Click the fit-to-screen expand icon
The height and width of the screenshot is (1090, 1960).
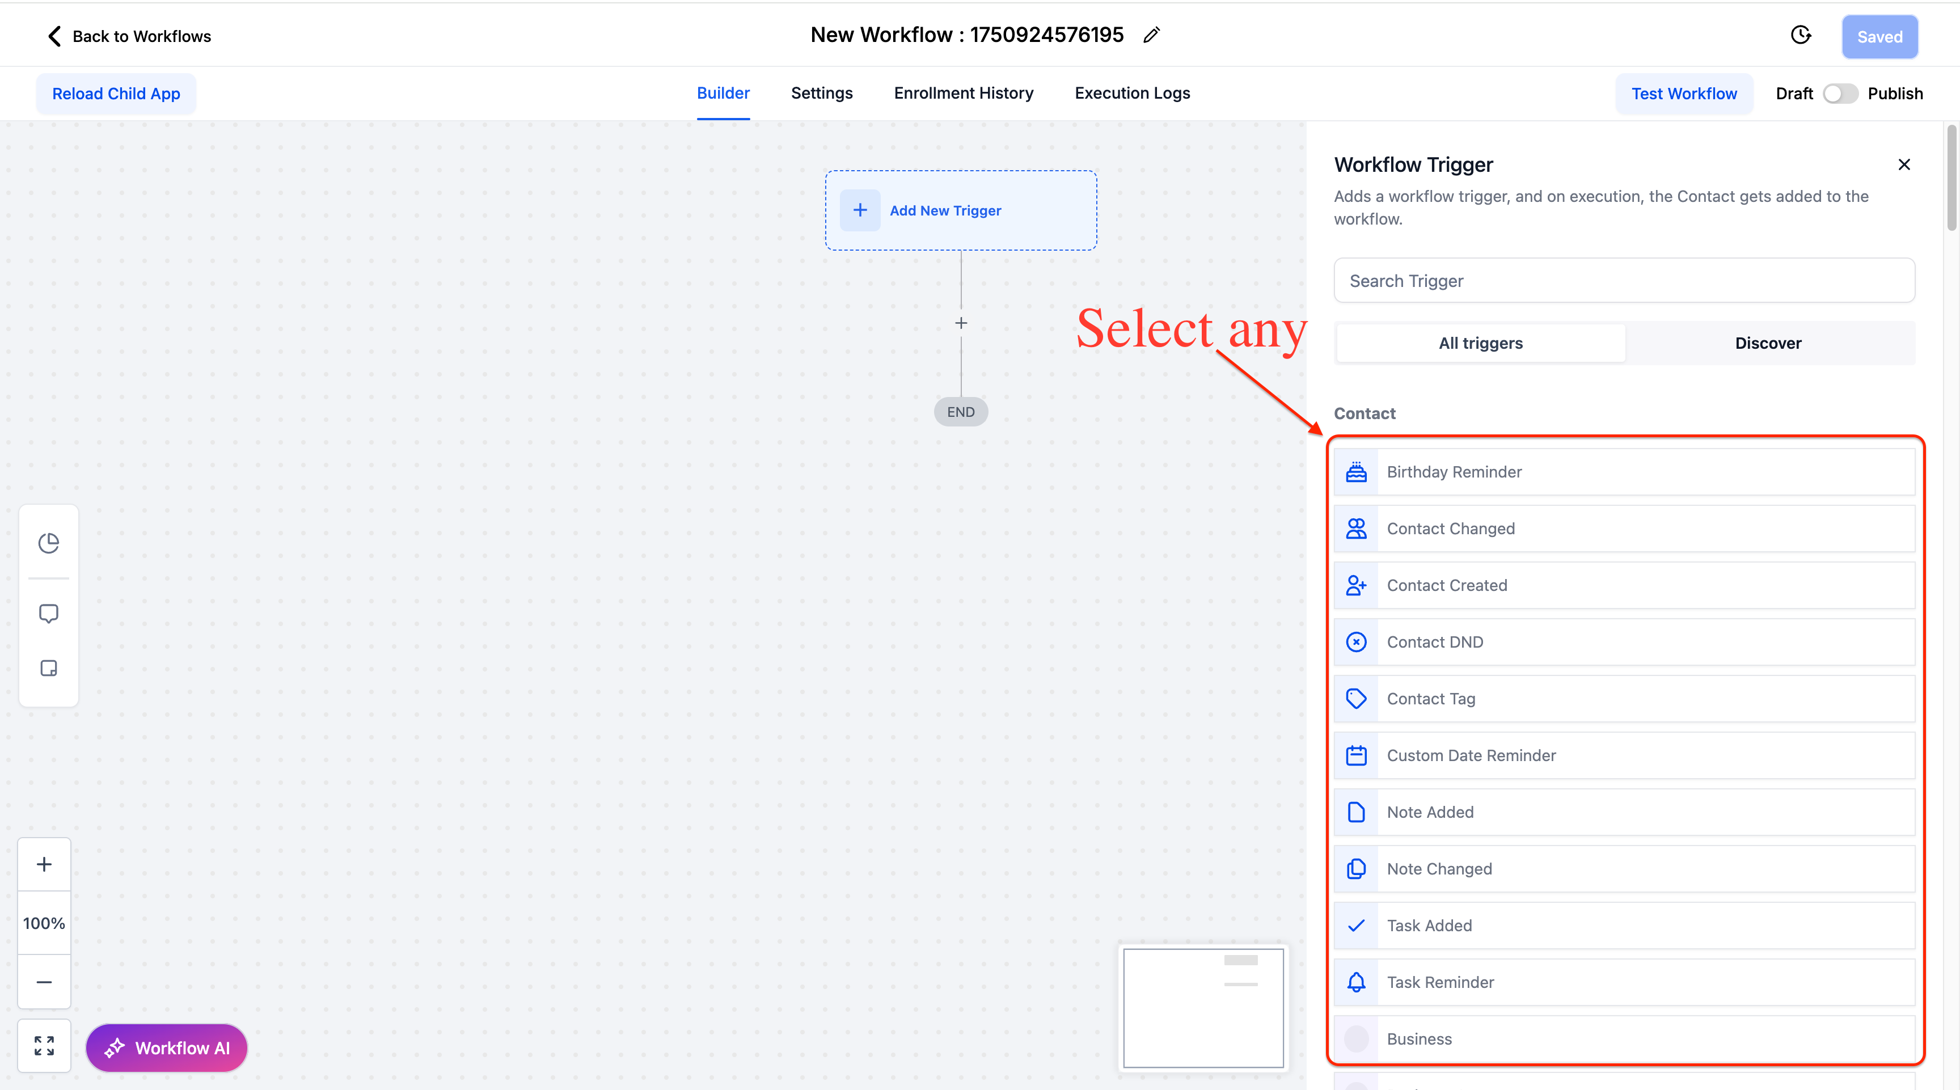click(44, 1046)
